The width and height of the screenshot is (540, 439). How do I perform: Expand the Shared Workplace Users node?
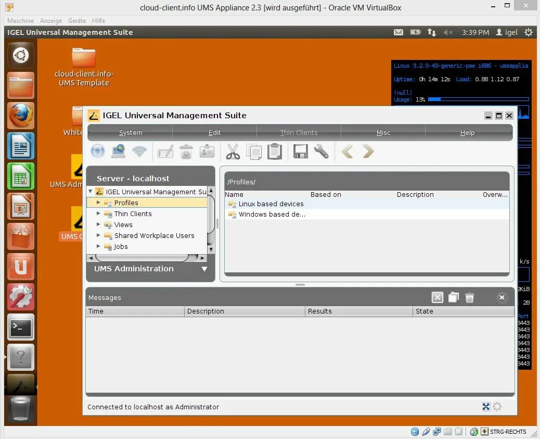[x=98, y=235]
